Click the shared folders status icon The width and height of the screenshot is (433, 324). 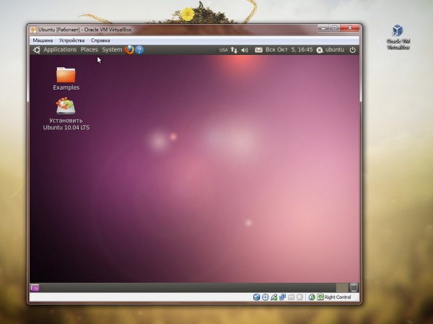[291, 297]
